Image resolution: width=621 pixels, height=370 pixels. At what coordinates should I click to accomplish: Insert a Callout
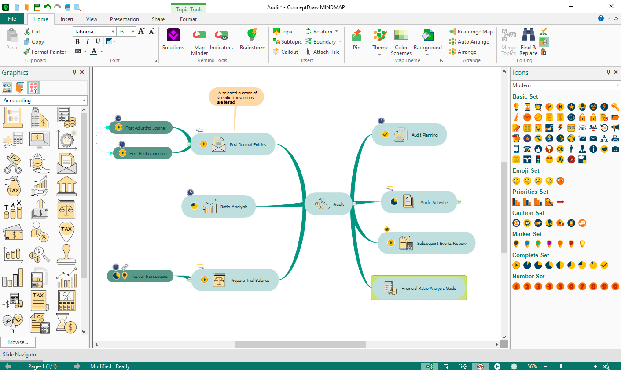[x=286, y=52]
